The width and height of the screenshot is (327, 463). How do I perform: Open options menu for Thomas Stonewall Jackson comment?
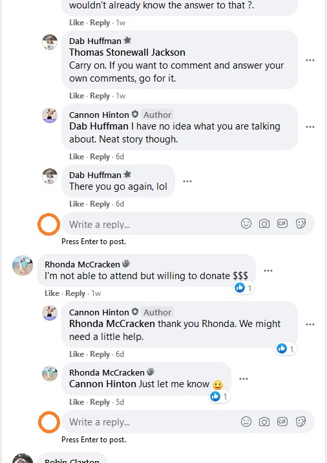click(x=310, y=60)
